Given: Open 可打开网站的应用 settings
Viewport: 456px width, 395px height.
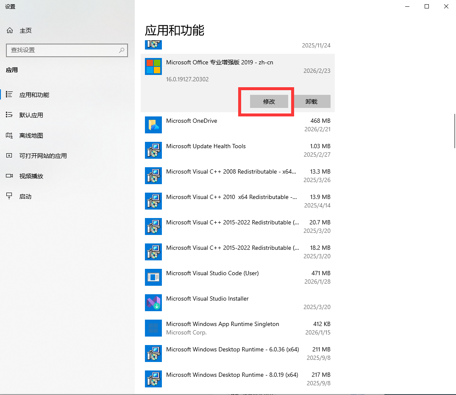Looking at the screenshot, I should tap(67, 156).
